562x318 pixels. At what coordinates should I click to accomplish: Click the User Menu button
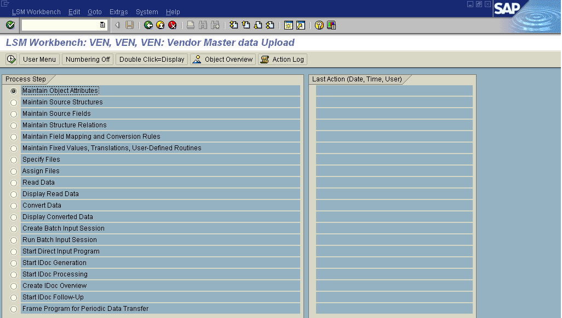pyautogui.click(x=39, y=60)
